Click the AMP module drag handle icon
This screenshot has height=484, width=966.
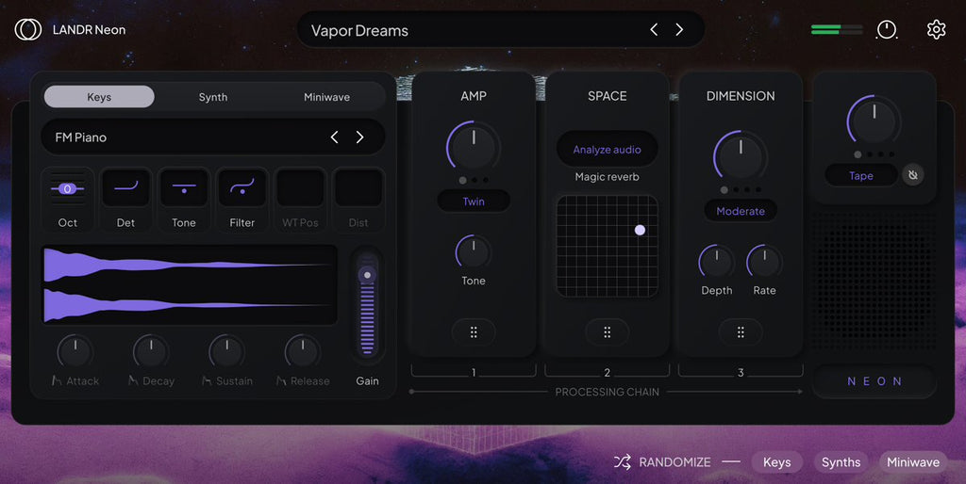pyautogui.click(x=474, y=332)
